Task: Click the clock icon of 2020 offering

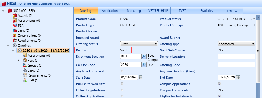Action: pos(20,51)
